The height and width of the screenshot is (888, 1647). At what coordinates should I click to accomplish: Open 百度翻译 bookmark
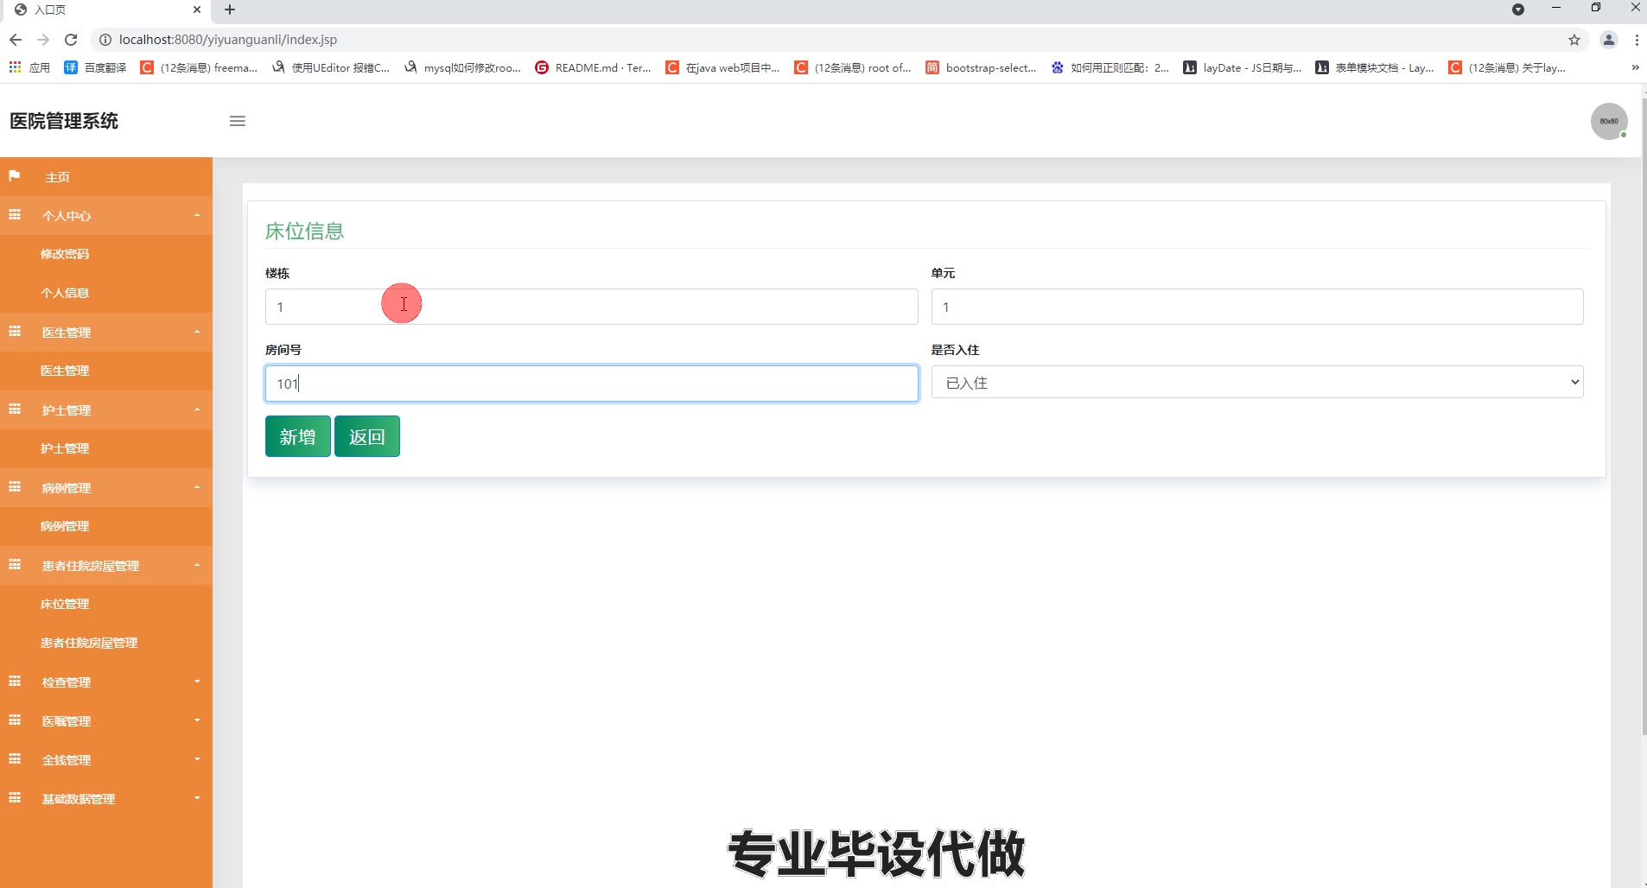95,67
